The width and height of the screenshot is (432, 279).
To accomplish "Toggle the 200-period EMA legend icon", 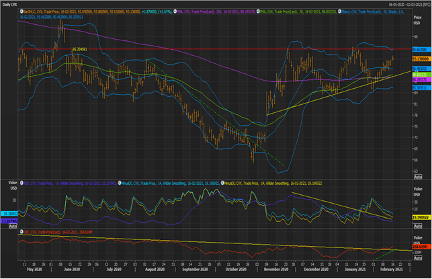I will (175, 11).
